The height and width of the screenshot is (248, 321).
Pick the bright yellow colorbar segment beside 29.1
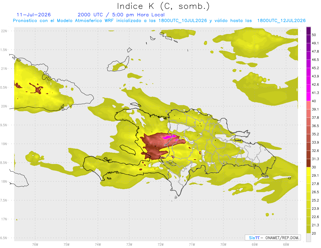pyautogui.click(x=308, y=171)
